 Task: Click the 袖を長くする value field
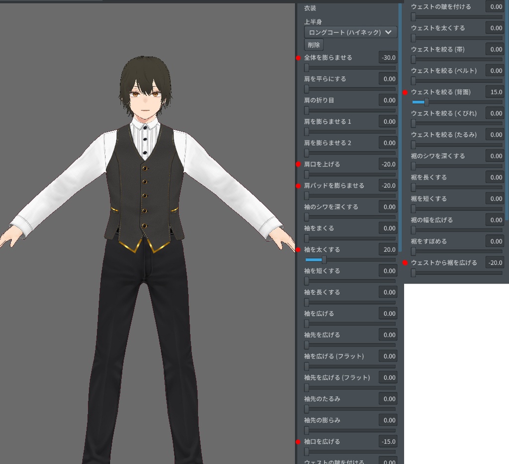coord(388,292)
